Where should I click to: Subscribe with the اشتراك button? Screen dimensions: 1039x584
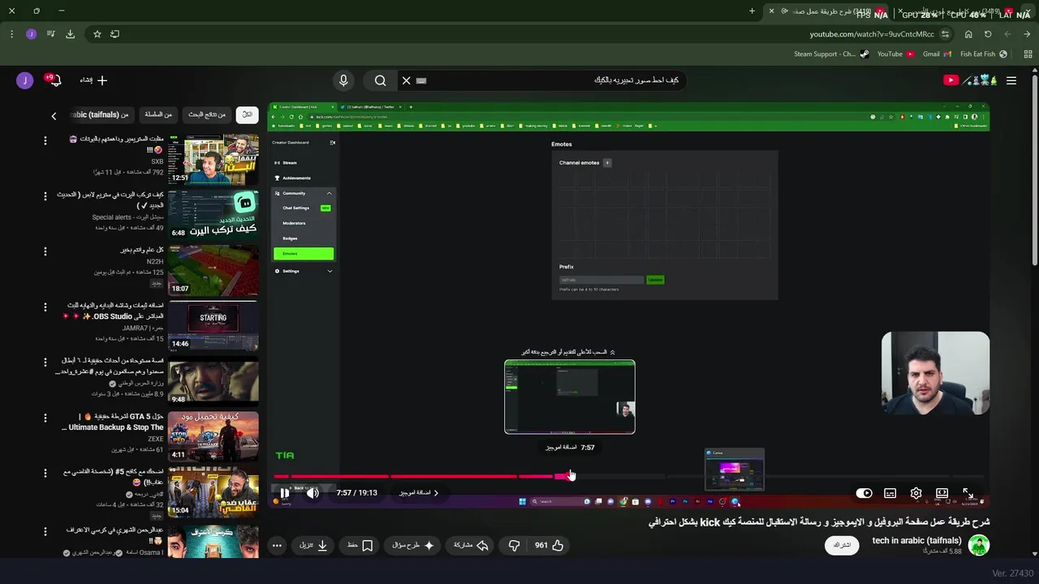coord(842,545)
